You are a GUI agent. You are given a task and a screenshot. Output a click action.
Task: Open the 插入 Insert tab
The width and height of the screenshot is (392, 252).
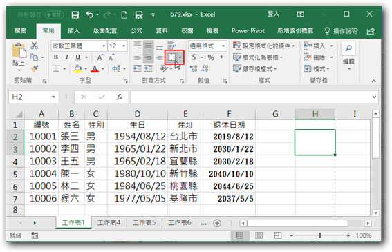coord(73,30)
